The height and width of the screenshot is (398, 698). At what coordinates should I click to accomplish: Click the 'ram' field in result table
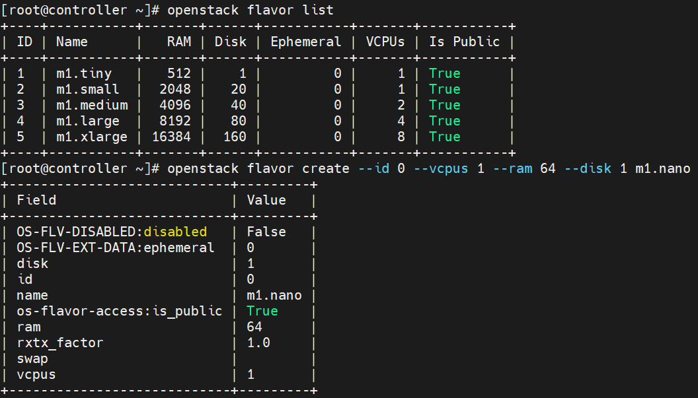[x=28, y=327]
